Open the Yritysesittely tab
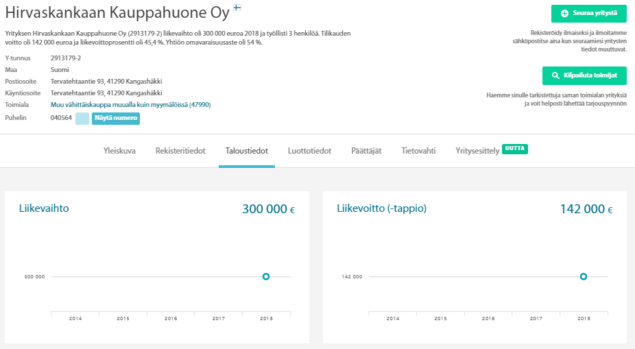Screen dimensions: 635x349 coord(477,151)
